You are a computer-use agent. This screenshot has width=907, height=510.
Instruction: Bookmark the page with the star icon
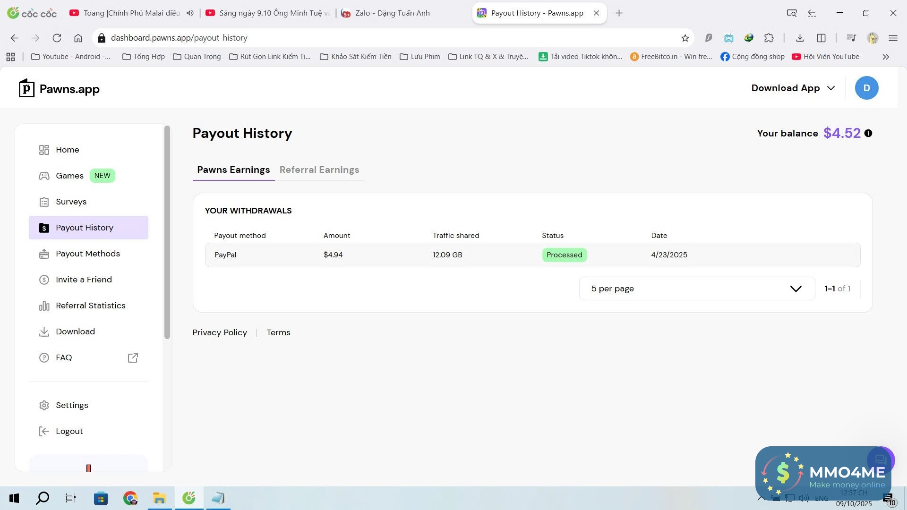pos(685,38)
